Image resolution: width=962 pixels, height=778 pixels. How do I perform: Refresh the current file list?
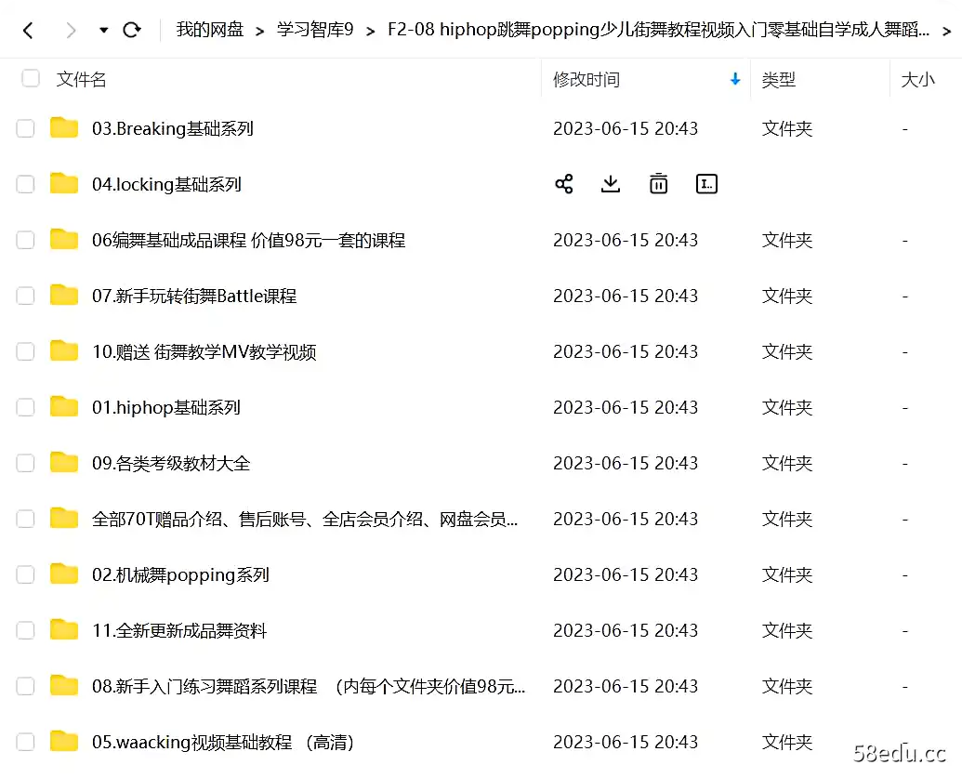(132, 29)
